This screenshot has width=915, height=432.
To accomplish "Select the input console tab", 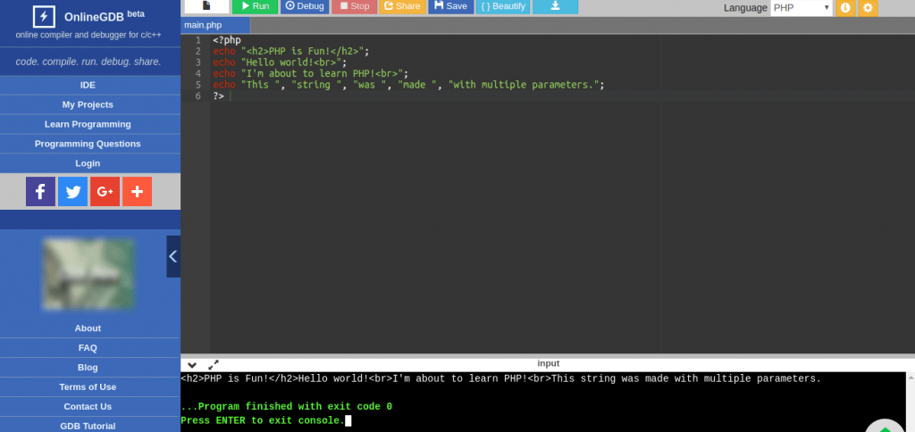I will 548,363.
